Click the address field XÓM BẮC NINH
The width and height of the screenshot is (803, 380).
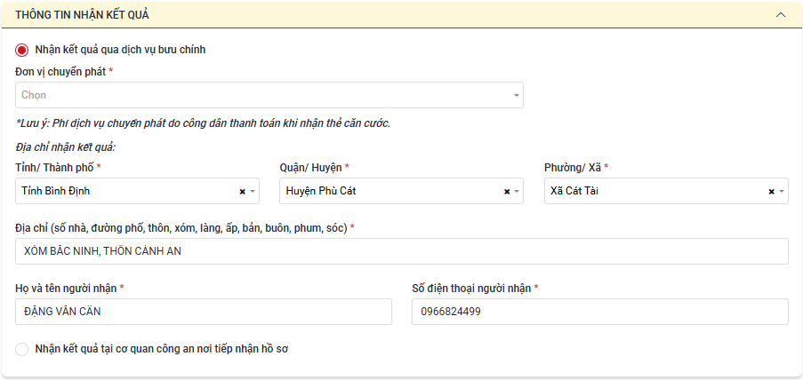click(402, 251)
